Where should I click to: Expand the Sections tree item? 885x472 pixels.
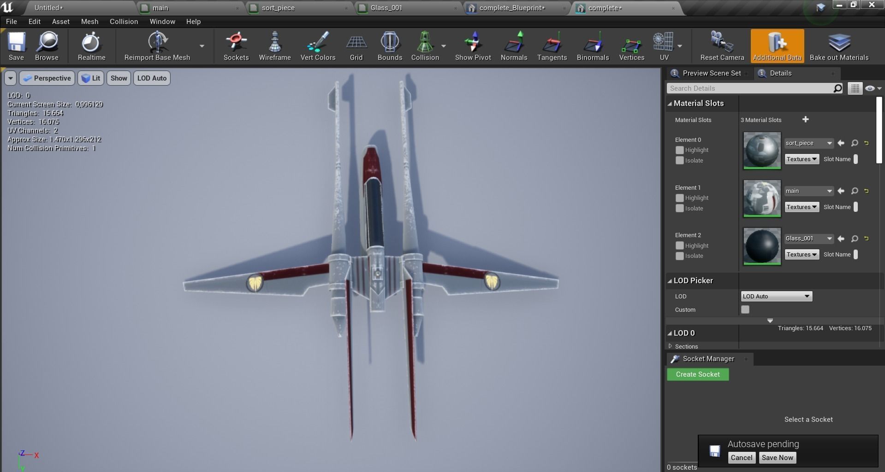point(670,346)
